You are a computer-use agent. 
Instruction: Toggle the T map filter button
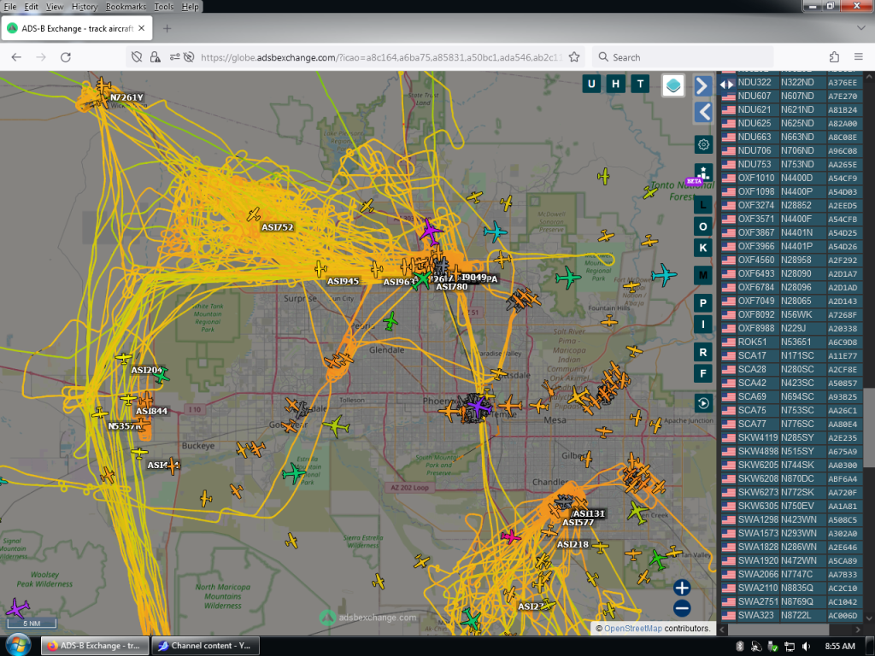[x=640, y=85]
